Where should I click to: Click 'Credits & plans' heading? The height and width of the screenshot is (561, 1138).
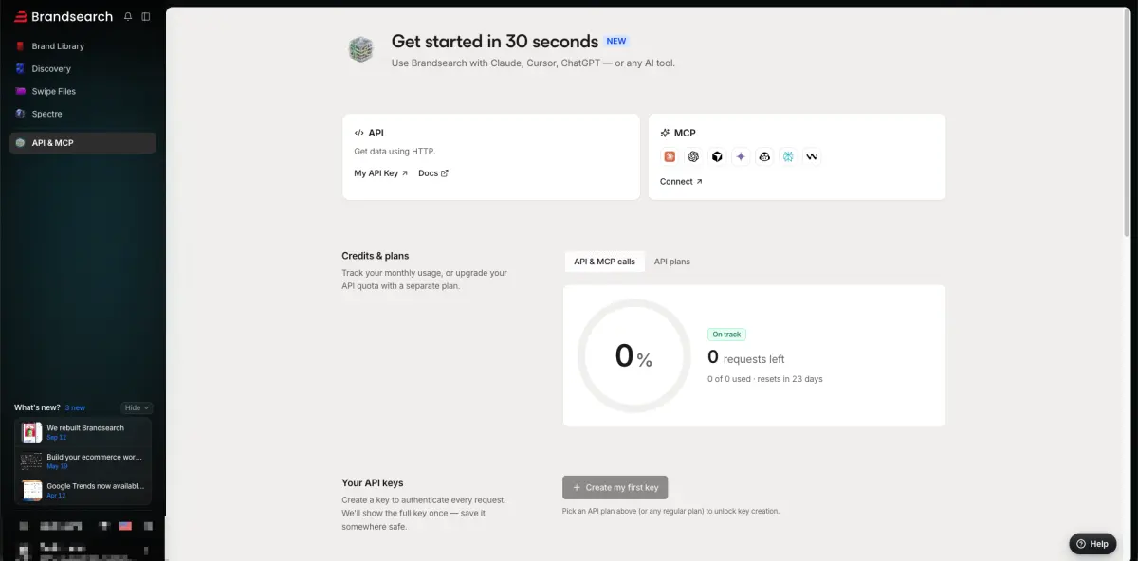pos(376,256)
